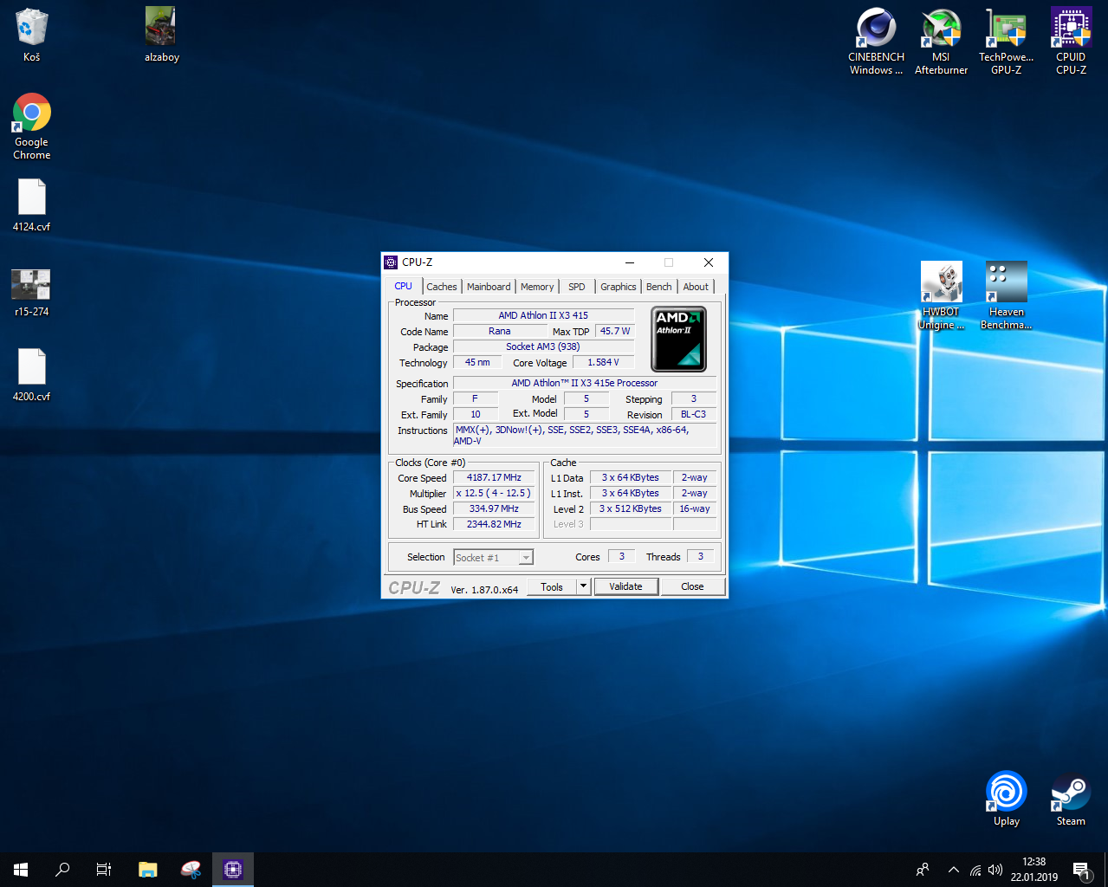Screen dimensions: 1108x887
Task: Click the Multiplier value x 12.5
Action: (494, 494)
